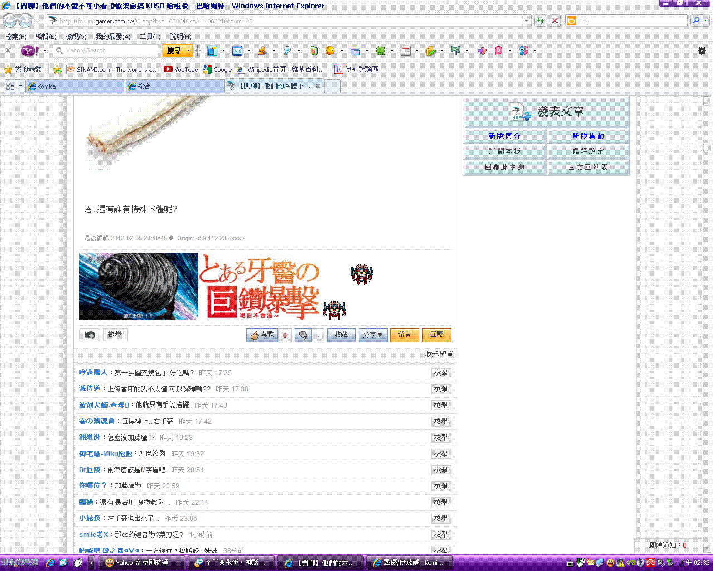The image size is (713, 571).
Task: Open the 搜尋 button dropdown arrow
Action: (x=188, y=51)
